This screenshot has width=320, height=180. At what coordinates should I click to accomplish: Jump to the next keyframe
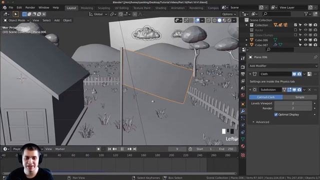pyautogui.click(x=129, y=149)
